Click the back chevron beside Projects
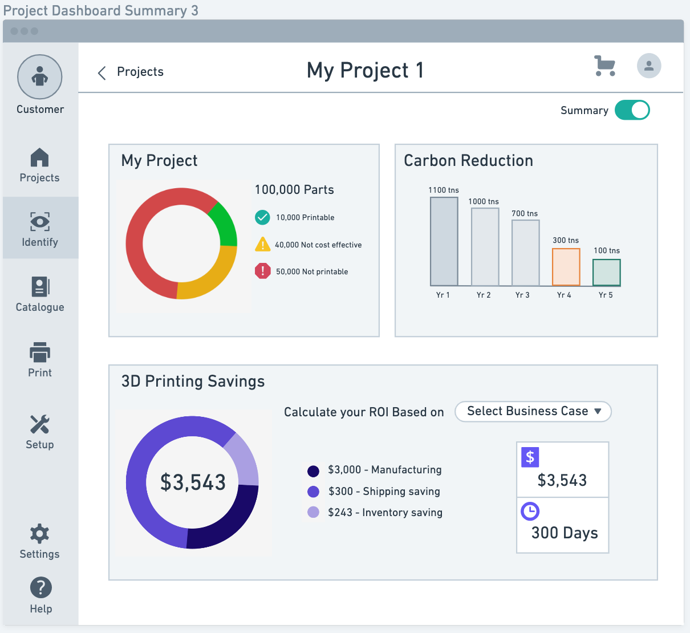690x633 pixels. click(102, 73)
